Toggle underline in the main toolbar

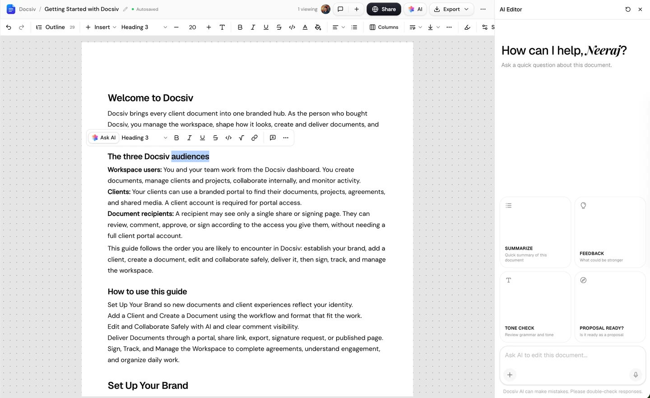(x=266, y=27)
